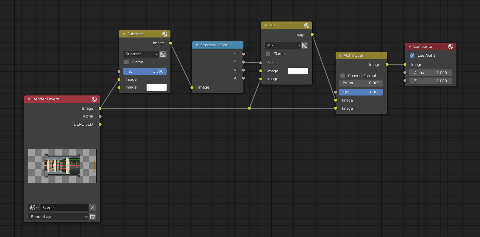Toggle Include Alpha icon in Subtract node
The height and width of the screenshot is (237, 480).
(x=163, y=54)
